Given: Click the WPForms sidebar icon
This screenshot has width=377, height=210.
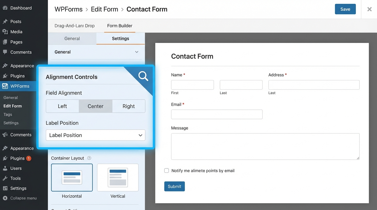Looking at the screenshot, I should point(6,86).
